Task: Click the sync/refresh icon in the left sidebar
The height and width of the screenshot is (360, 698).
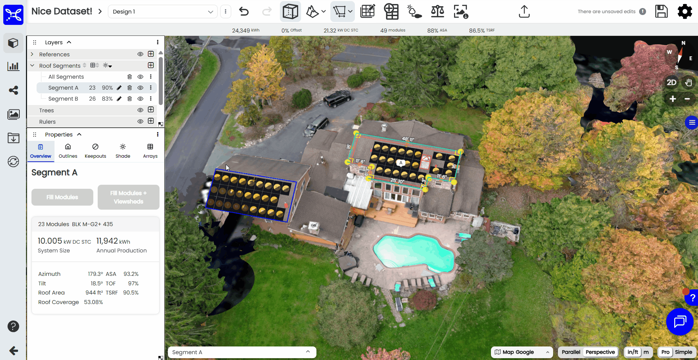Action: [x=13, y=162]
